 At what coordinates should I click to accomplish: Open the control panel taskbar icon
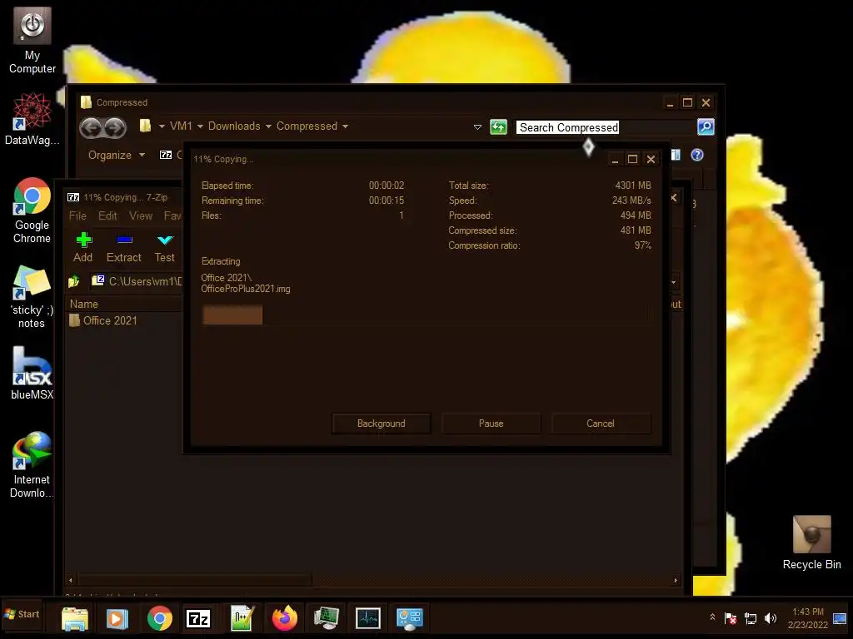410,618
